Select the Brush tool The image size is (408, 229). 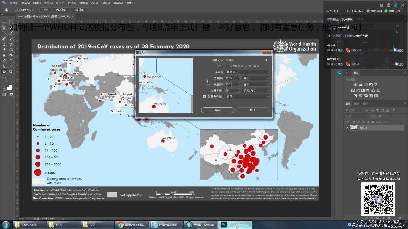11,38
